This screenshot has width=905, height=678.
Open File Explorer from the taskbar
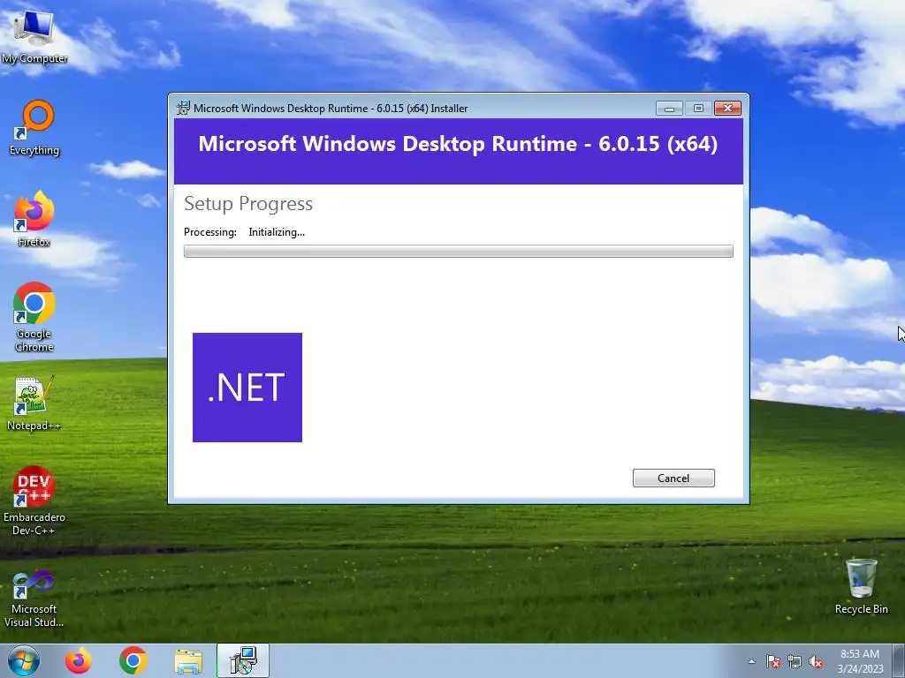point(188,660)
